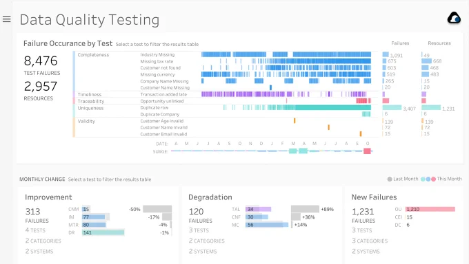This screenshot has width=469, height=264.
Task: Click the 120 failures degradation count
Action: (x=196, y=212)
